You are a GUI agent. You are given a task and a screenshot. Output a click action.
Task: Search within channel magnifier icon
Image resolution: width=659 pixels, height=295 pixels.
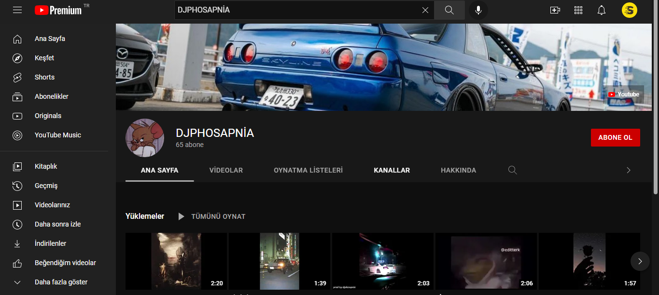(513, 170)
